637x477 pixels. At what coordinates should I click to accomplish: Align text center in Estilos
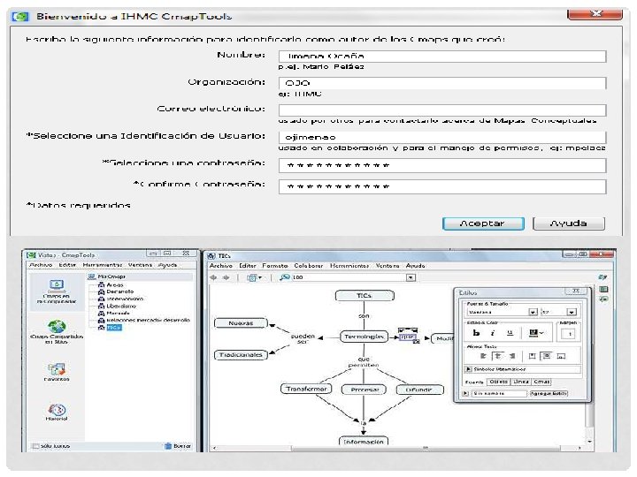497,356
